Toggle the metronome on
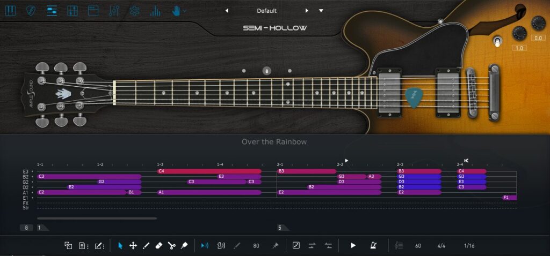This screenshot has height=256, width=550. click(373, 246)
